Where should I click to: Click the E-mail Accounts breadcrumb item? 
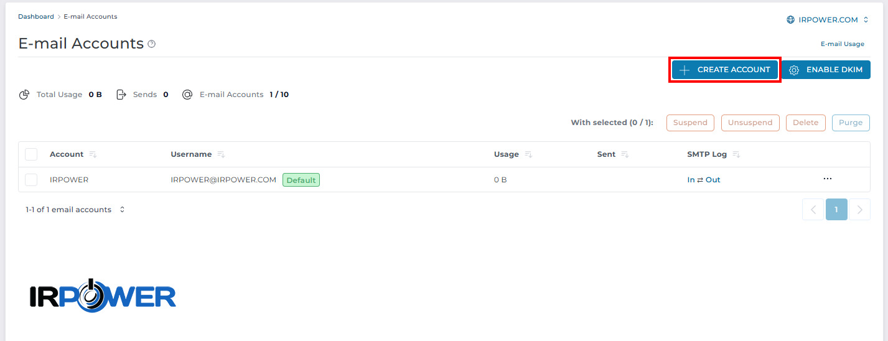click(x=90, y=17)
